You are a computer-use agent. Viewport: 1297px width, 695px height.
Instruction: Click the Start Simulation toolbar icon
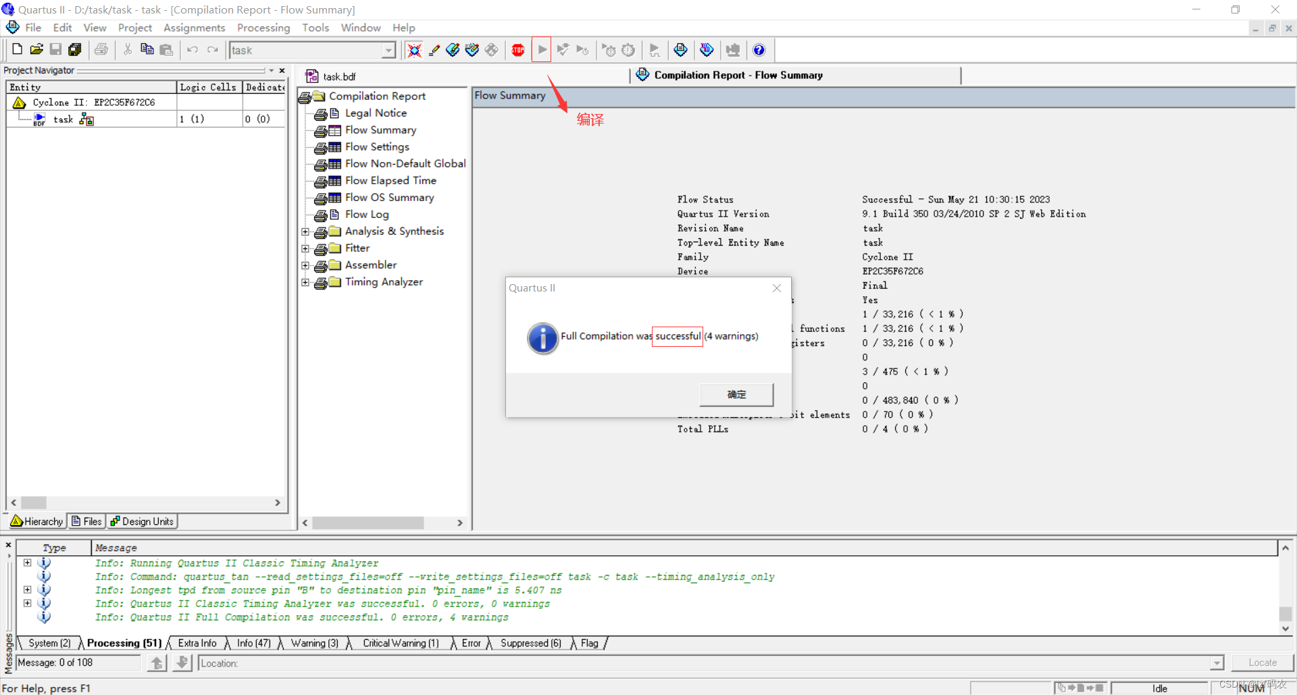click(x=654, y=50)
